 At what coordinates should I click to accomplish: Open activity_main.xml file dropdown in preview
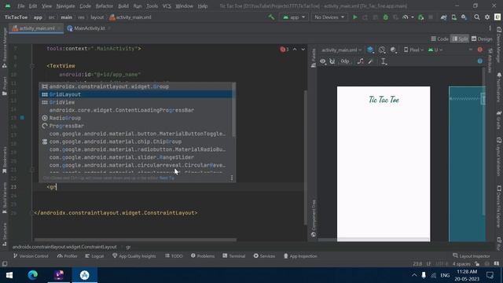tap(341, 50)
